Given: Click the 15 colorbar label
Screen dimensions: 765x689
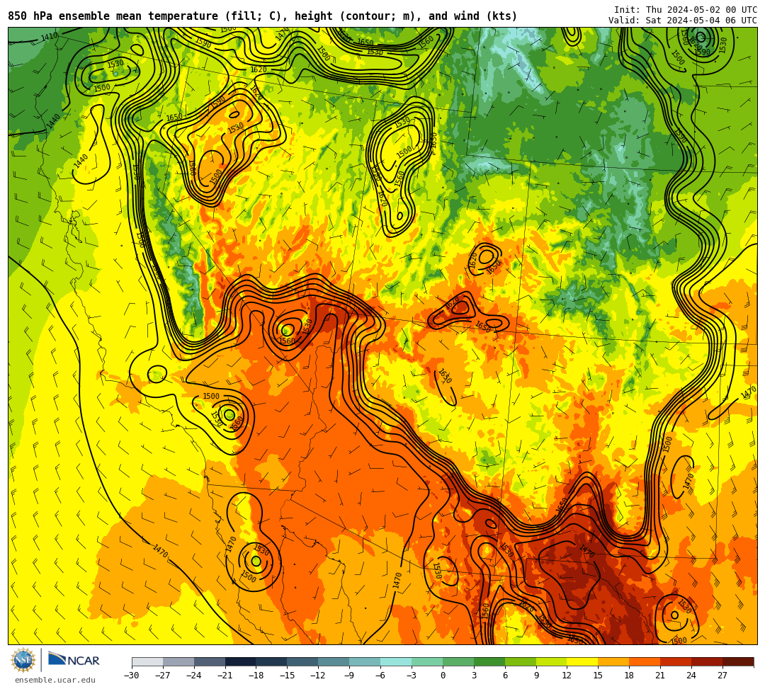Looking at the screenshot, I should [598, 676].
